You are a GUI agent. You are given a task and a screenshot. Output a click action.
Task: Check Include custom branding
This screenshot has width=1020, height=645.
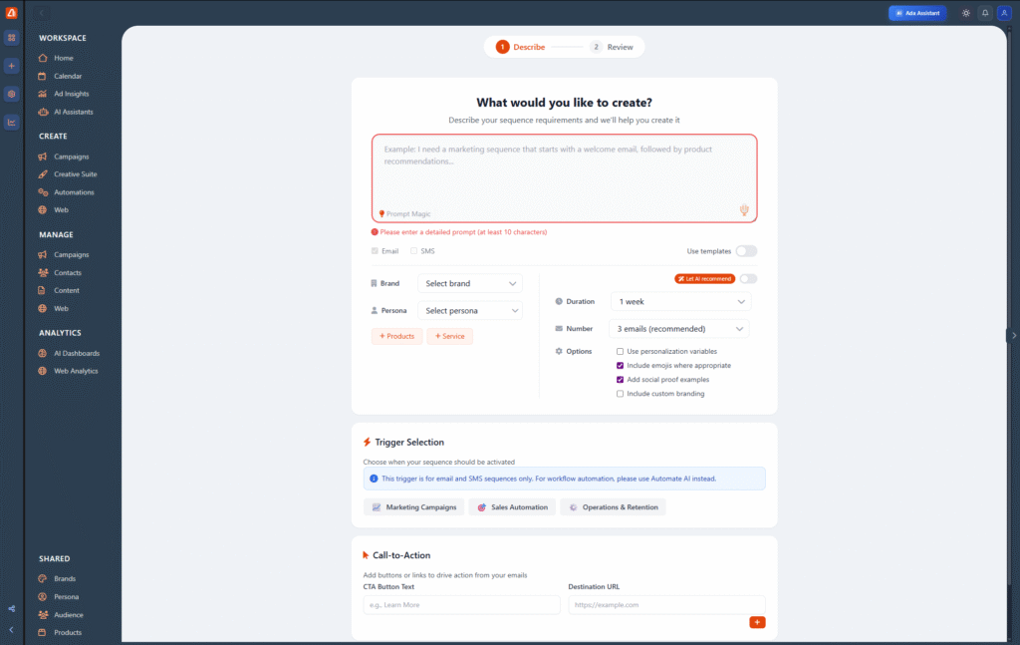click(620, 394)
